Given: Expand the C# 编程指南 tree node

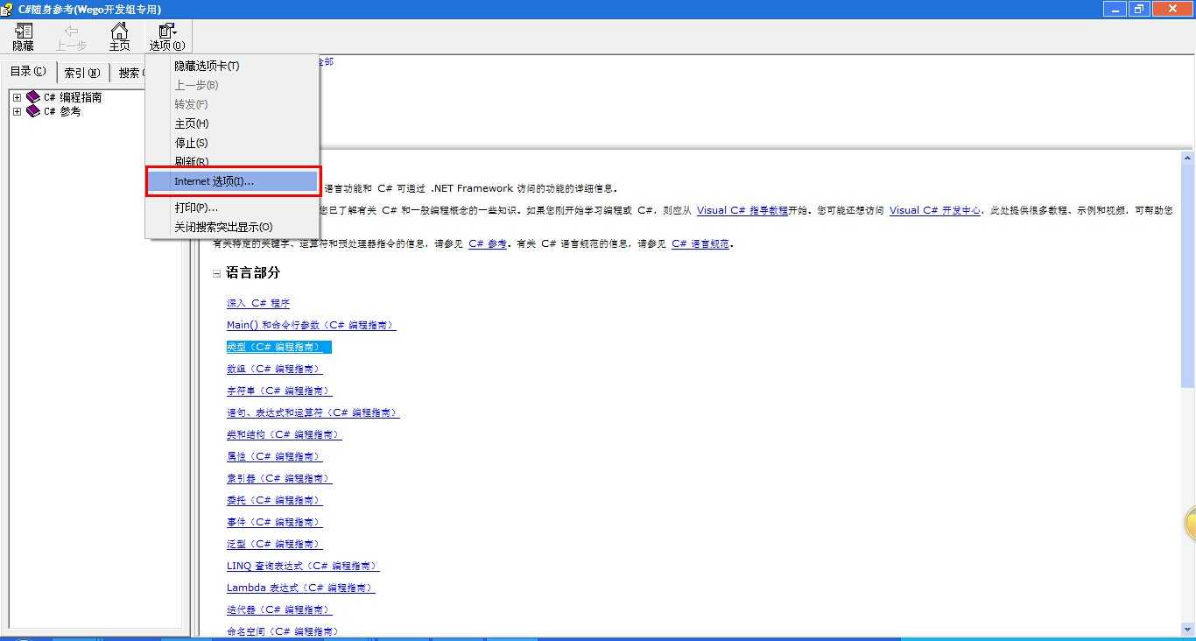Looking at the screenshot, I should click(17, 97).
